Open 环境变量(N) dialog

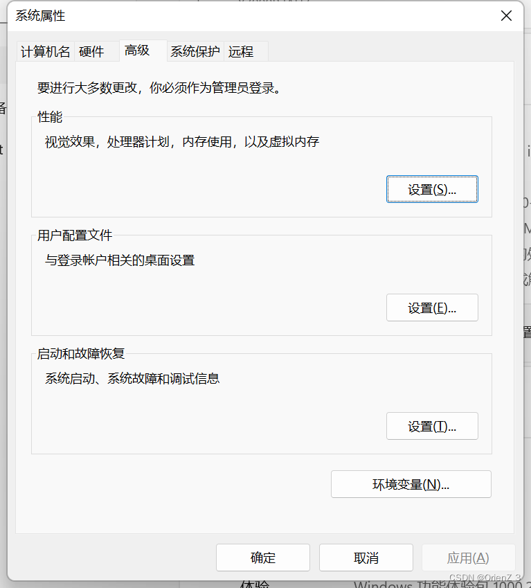411,485
